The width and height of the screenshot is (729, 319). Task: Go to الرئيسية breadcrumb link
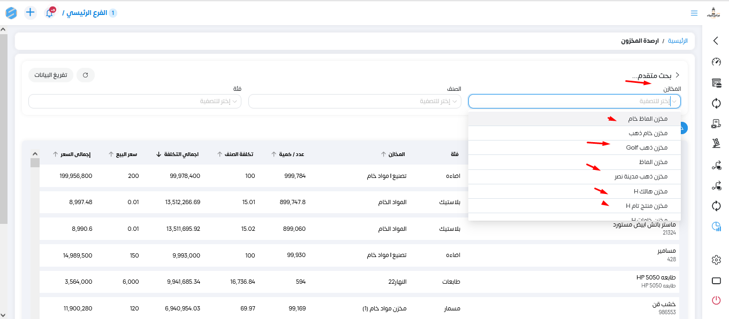pos(677,41)
